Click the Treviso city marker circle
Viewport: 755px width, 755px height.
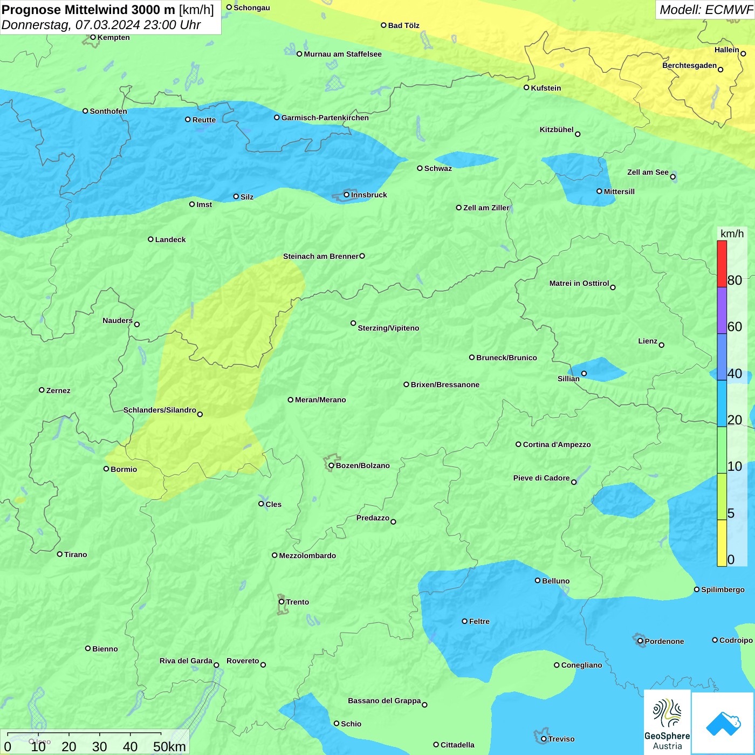coord(544,739)
